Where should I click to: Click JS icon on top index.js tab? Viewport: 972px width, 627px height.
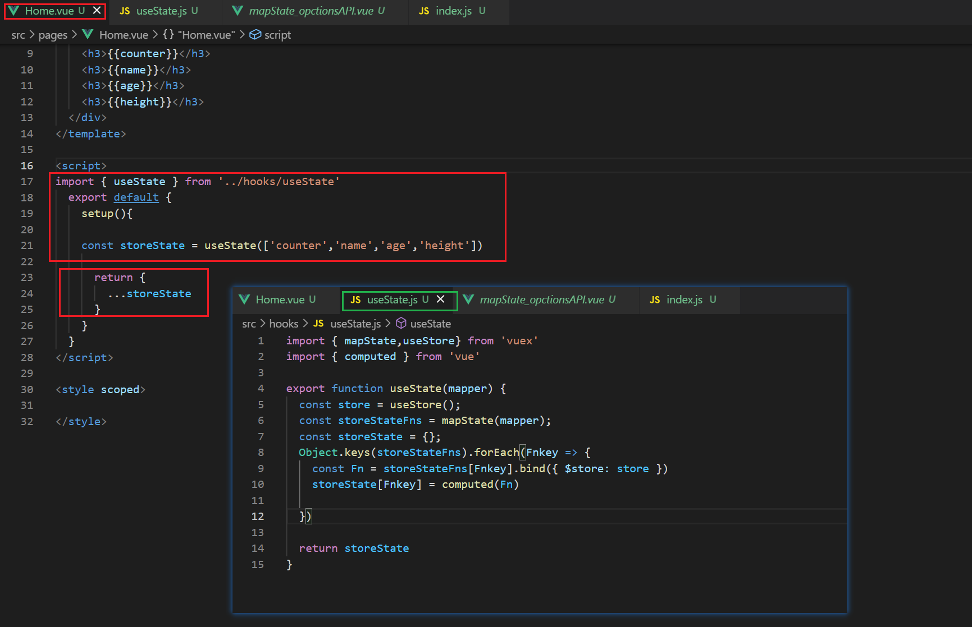tap(424, 11)
